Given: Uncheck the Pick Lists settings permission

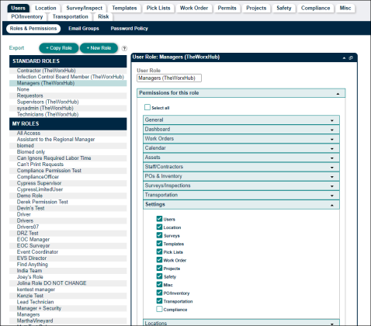Looking at the screenshot, I should (159, 251).
